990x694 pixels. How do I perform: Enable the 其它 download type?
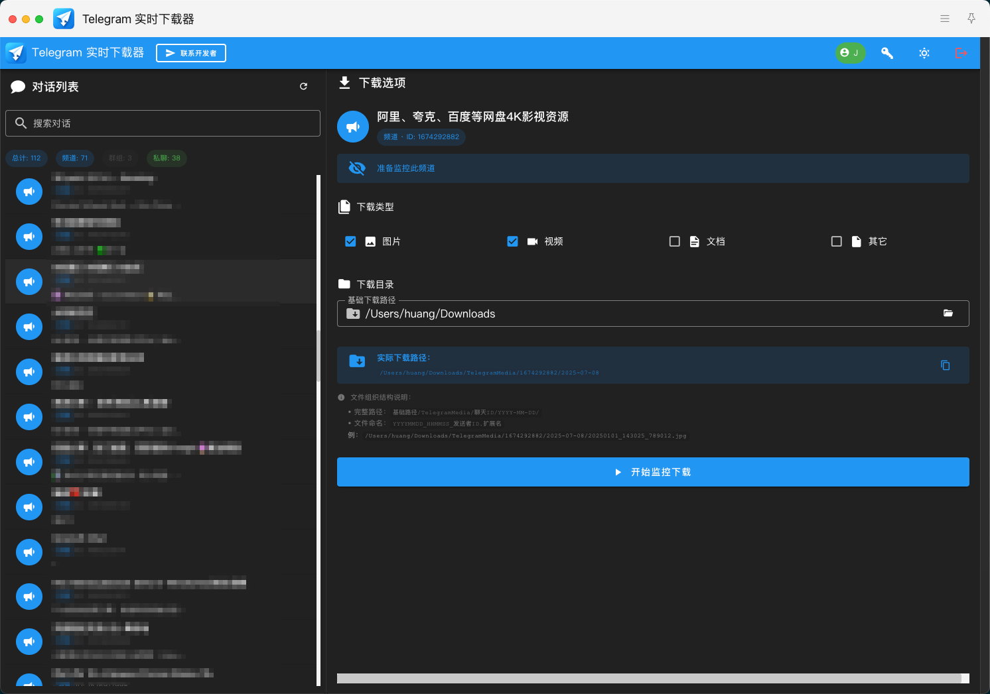coord(837,241)
